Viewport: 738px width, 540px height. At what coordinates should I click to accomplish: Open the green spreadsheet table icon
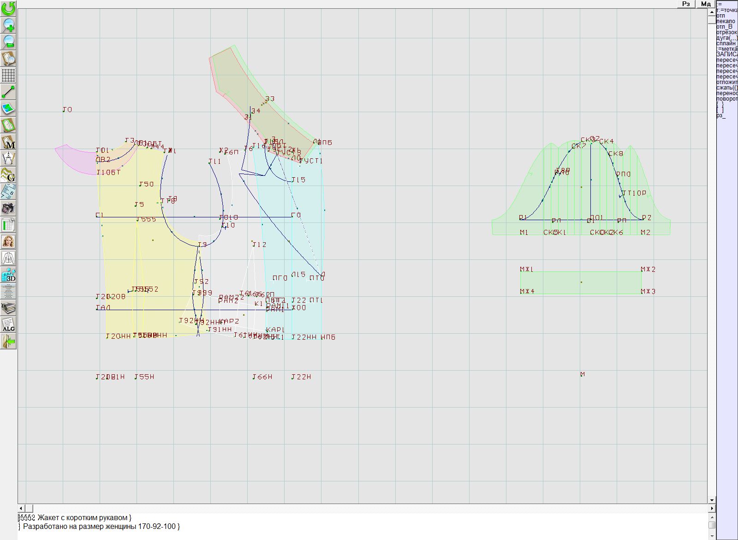pos(8,225)
